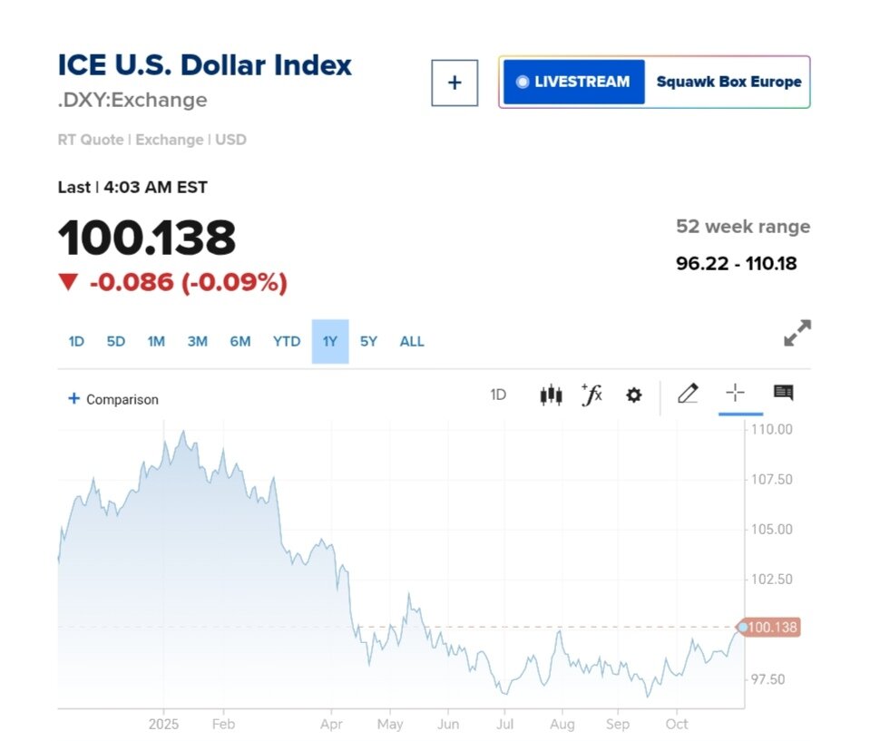The height and width of the screenshot is (741, 870).
Task: Expand chart to fullscreen arrows icon
Action: coord(797,333)
